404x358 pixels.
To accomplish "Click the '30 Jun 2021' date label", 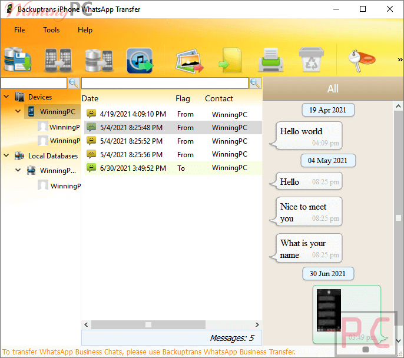I will coord(328,274).
